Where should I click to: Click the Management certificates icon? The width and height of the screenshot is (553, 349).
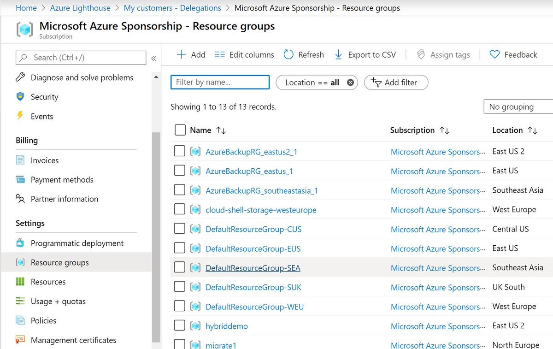[x=20, y=340]
